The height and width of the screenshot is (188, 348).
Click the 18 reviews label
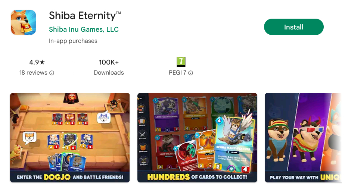(x=33, y=73)
